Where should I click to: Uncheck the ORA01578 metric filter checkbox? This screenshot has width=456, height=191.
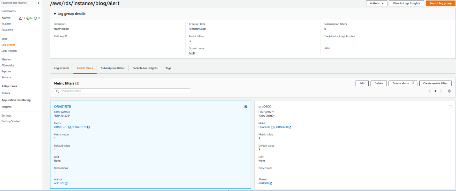coord(246,107)
